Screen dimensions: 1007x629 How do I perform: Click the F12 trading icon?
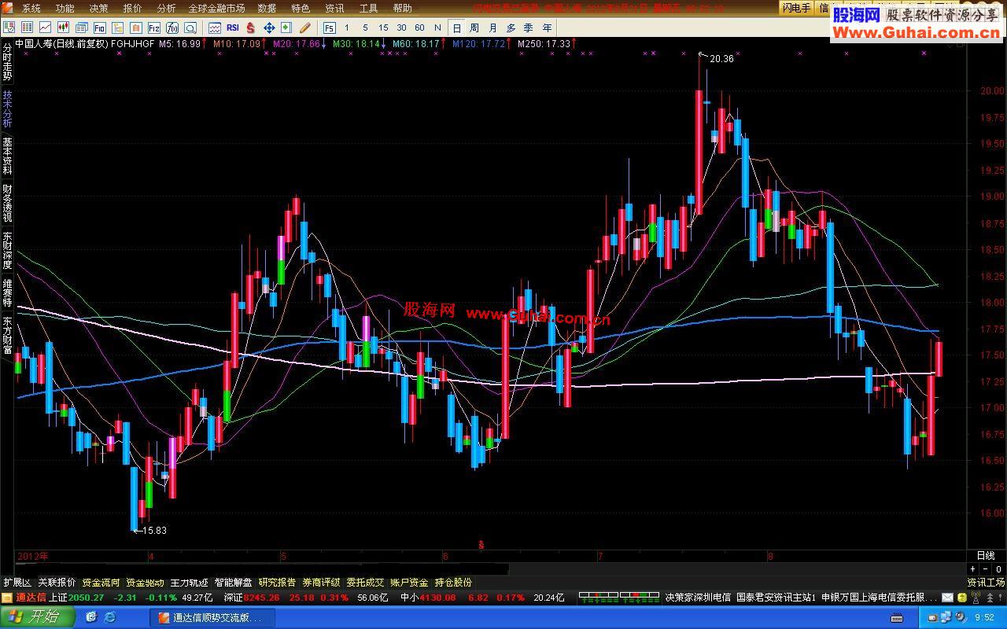(154, 28)
